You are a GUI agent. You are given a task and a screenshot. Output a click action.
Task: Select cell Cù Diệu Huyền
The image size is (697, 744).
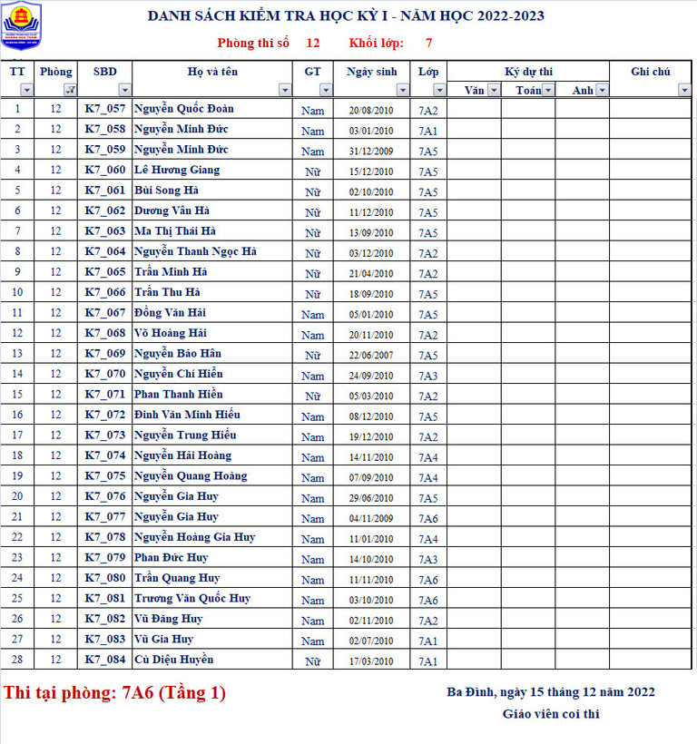212,660
